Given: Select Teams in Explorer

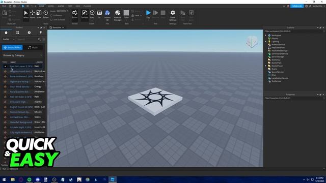Looking at the screenshot, I should click(x=274, y=69).
